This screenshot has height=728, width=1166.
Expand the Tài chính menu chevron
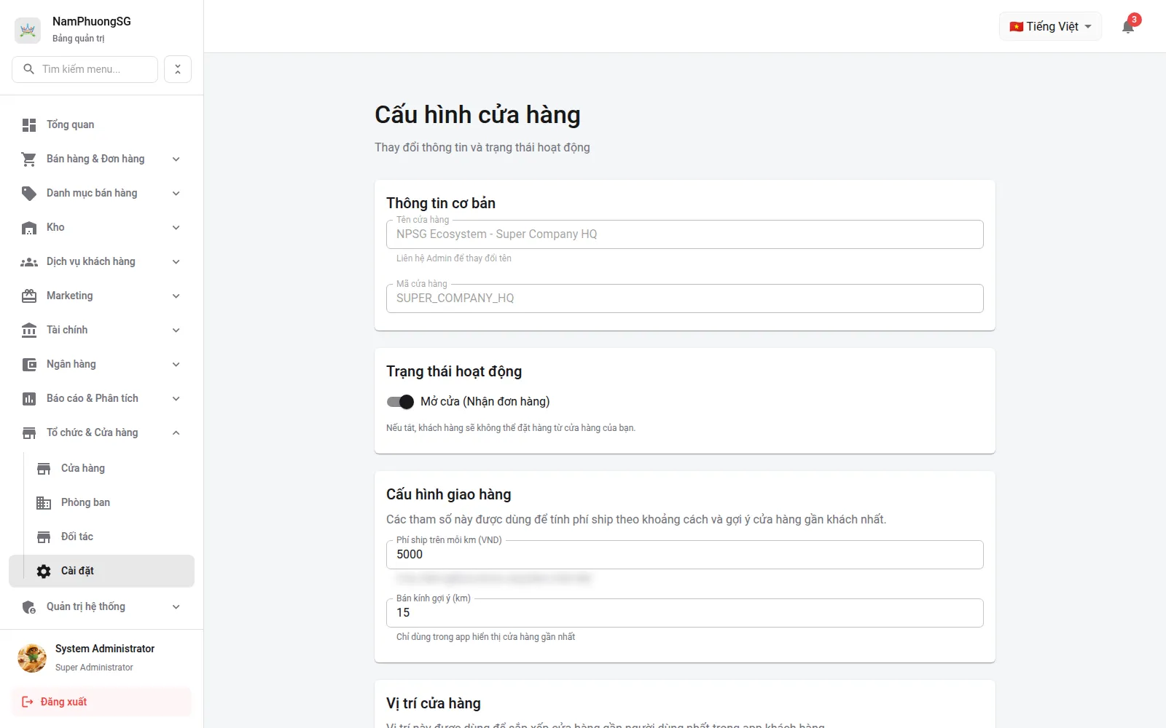(x=176, y=331)
